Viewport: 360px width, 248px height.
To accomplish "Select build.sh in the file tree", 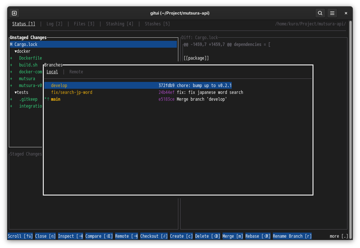I will coord(28,65).
